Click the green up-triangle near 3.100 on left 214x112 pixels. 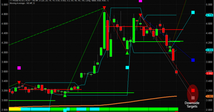65,96
